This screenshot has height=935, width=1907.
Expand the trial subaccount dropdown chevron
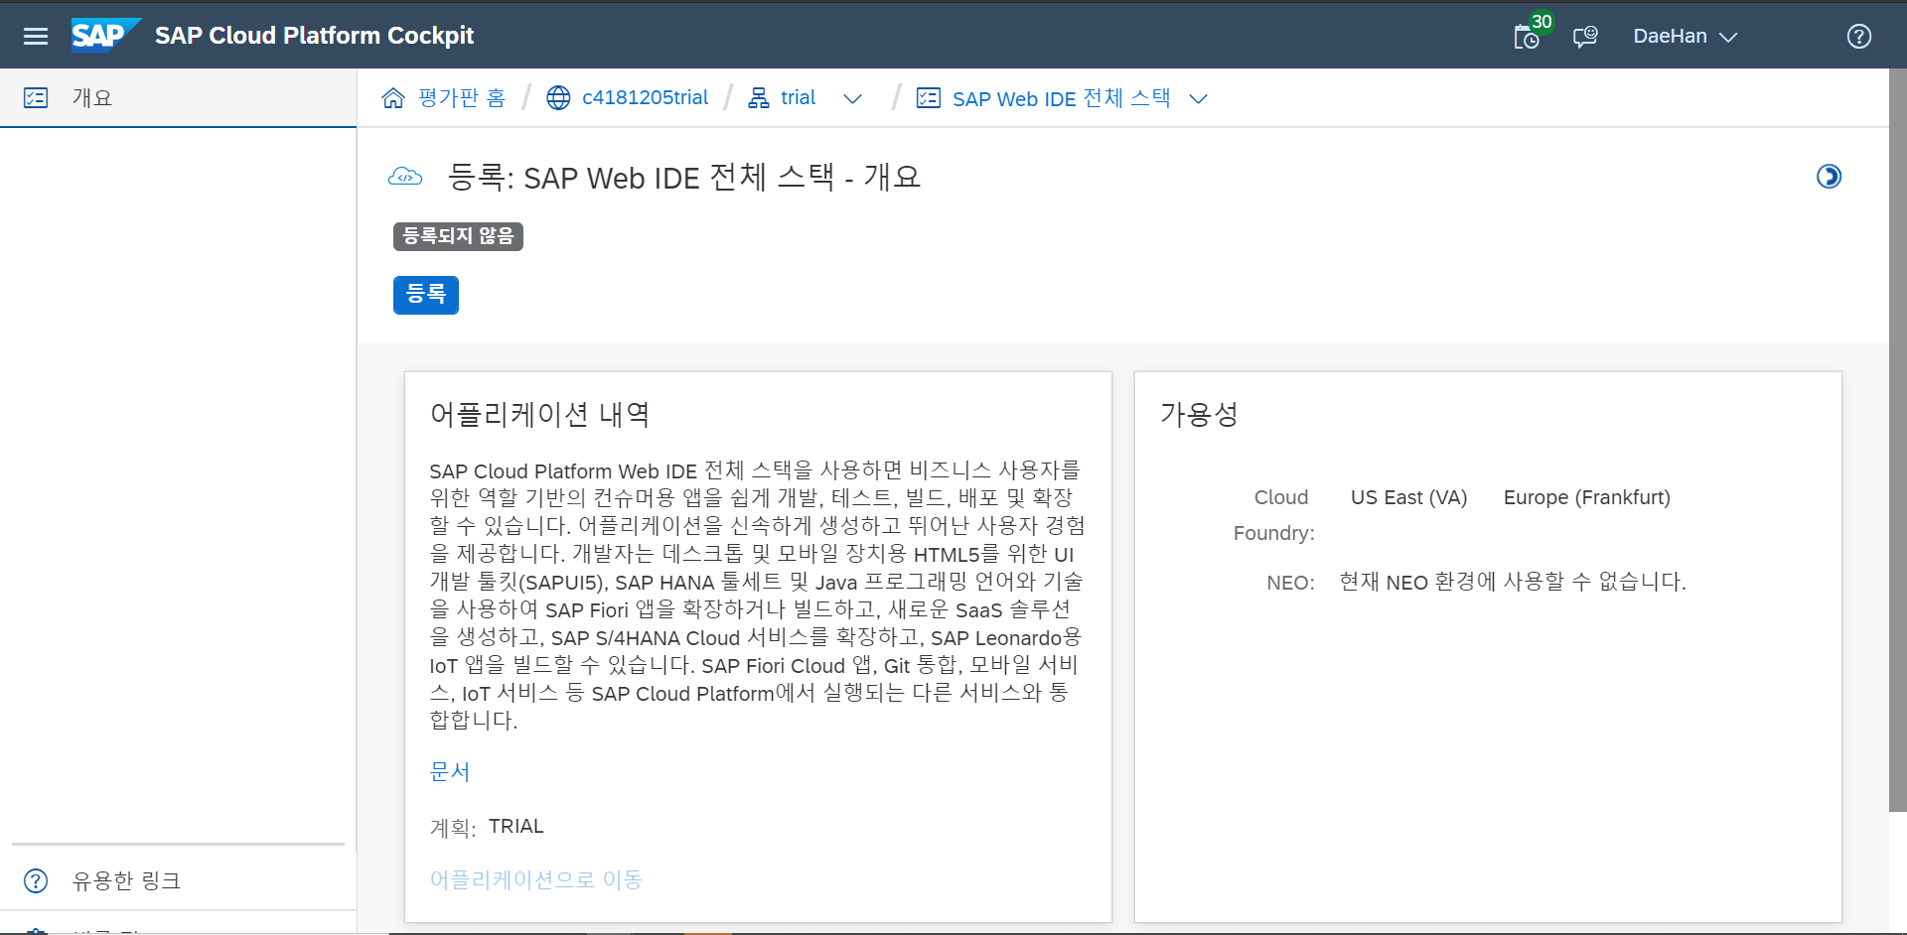852,99
